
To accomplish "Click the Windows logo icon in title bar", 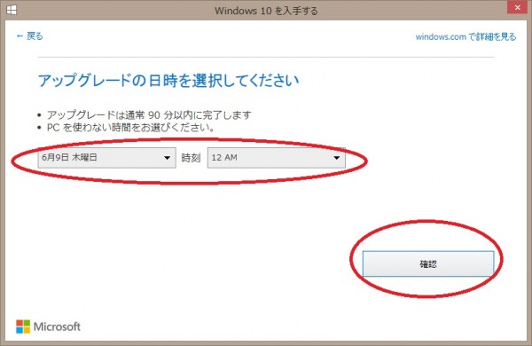I will [12, 10].
